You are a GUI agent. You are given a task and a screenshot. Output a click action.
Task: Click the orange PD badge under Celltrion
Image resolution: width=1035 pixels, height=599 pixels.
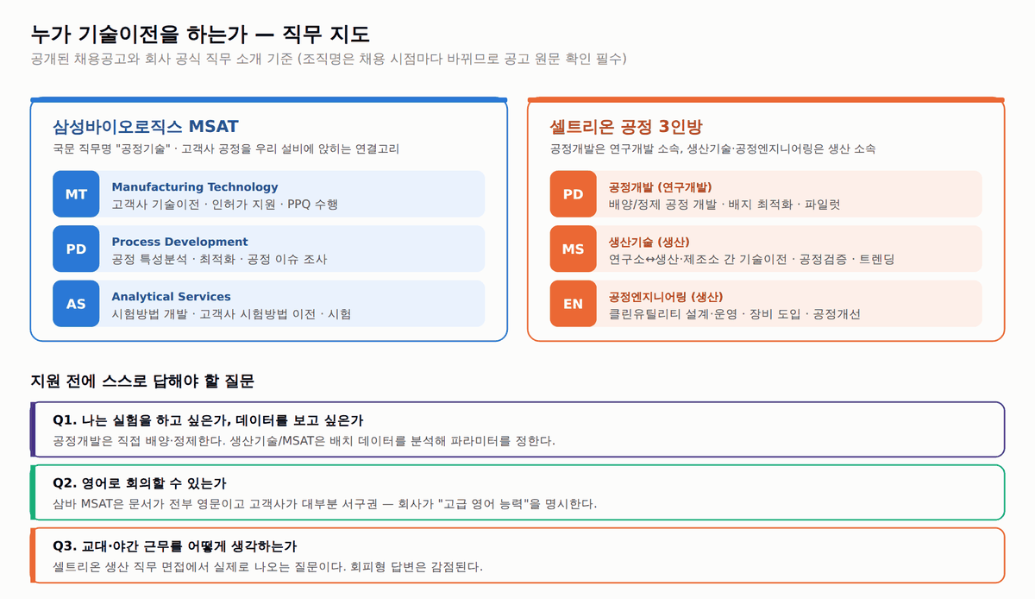tap(574, 194)
